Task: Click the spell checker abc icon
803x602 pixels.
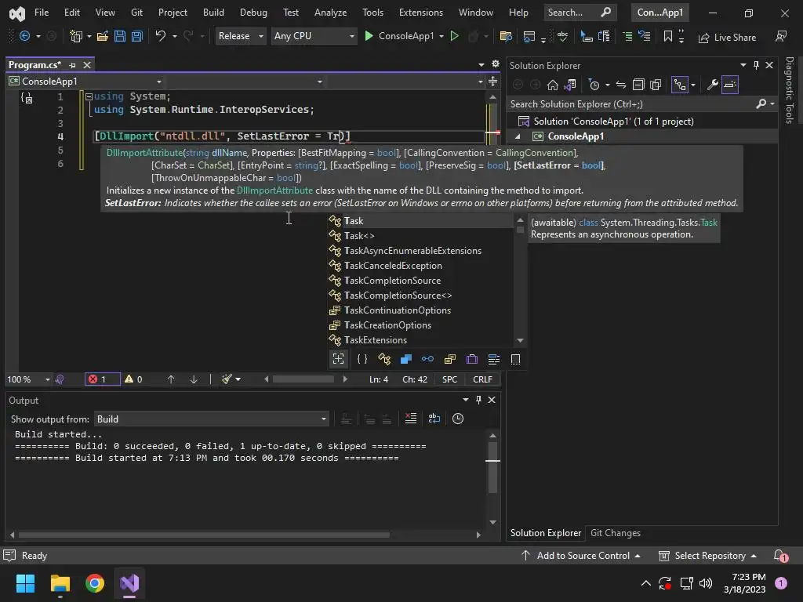Action: click(x=562, y=36)
